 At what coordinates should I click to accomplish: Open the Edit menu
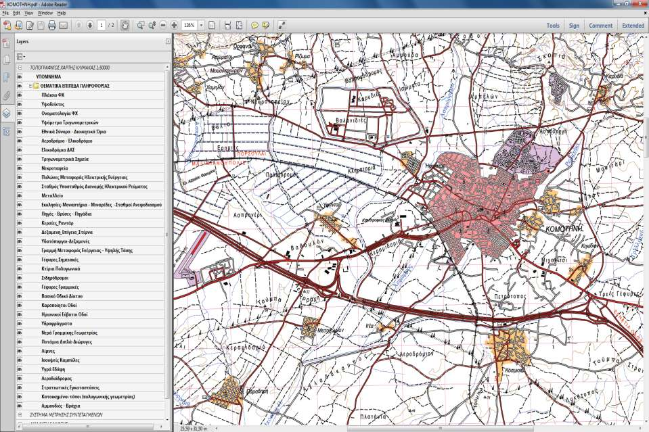pos(16,14)
